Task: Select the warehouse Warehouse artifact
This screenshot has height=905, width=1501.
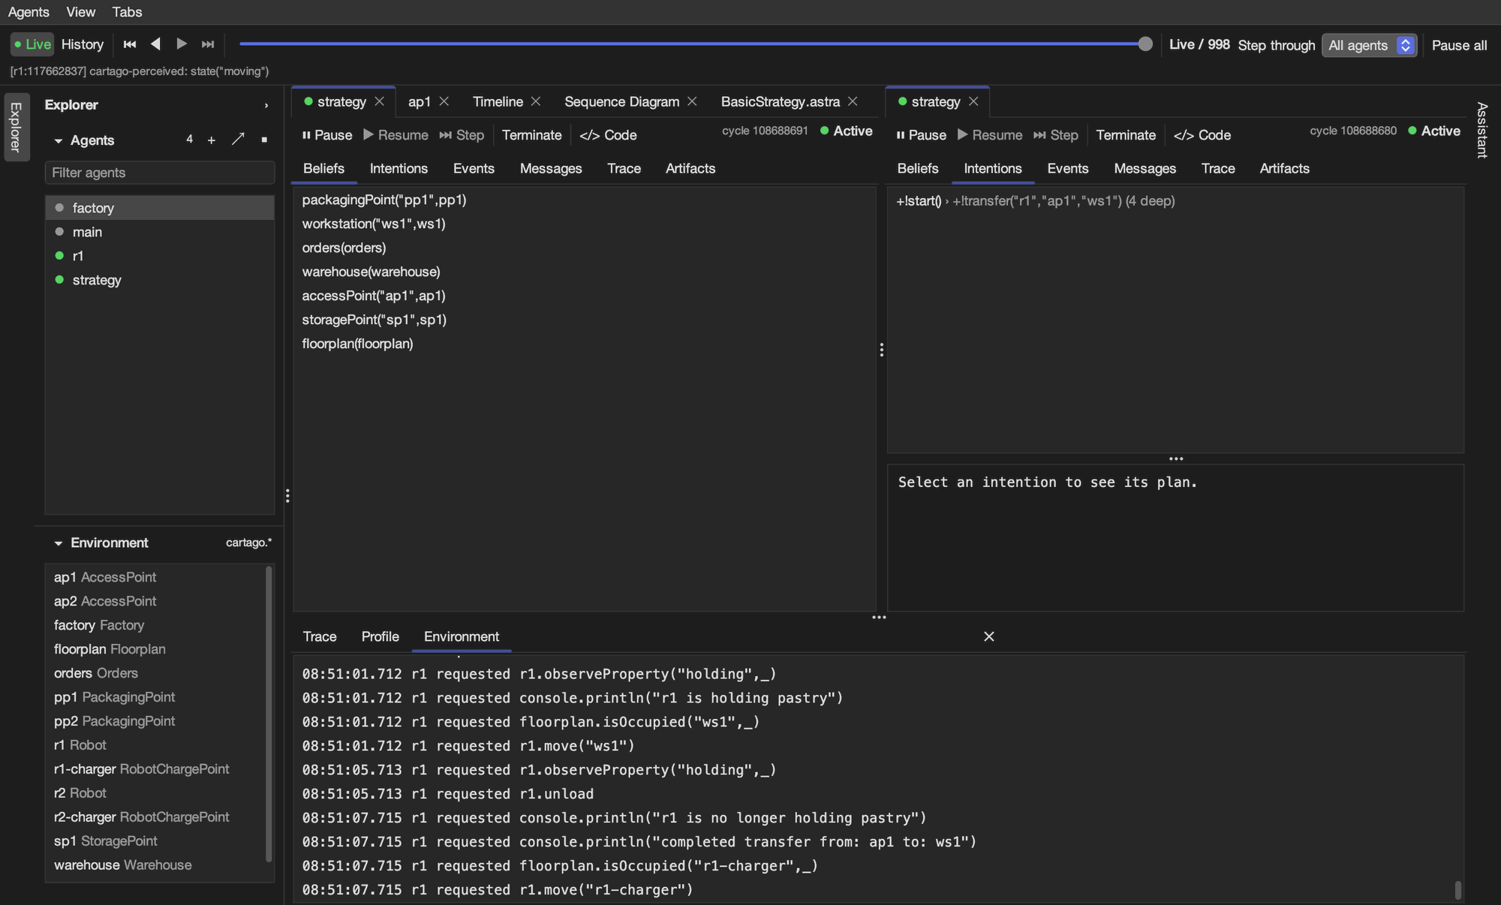Action: 155,865
